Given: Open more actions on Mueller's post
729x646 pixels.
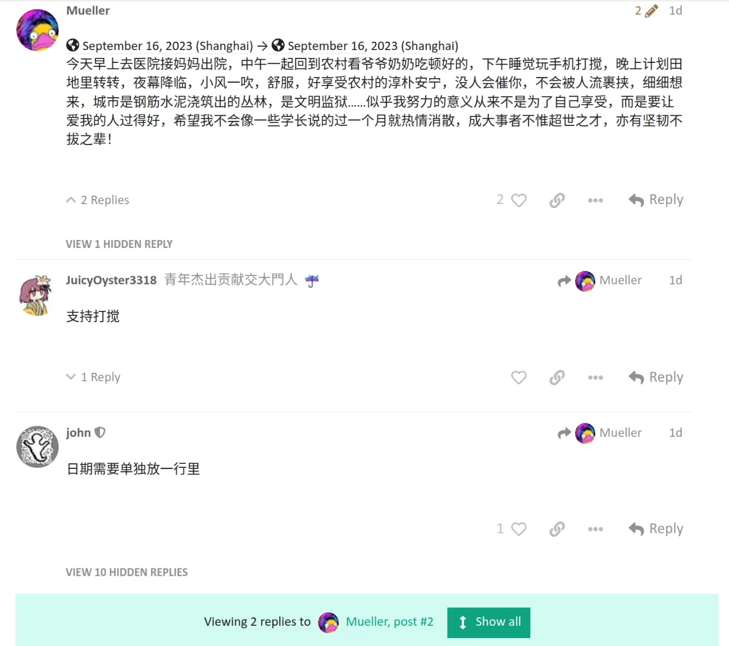Looking at the screenshot, I should 595,200.
